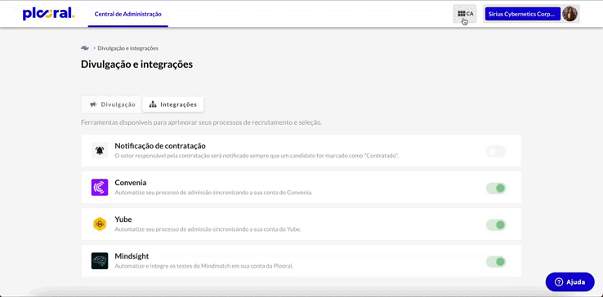The height and width of the screenshot is (297, 603).
Task: Open the CA apps grid menu
Action: pyautogui.click(x=465, y=14)
